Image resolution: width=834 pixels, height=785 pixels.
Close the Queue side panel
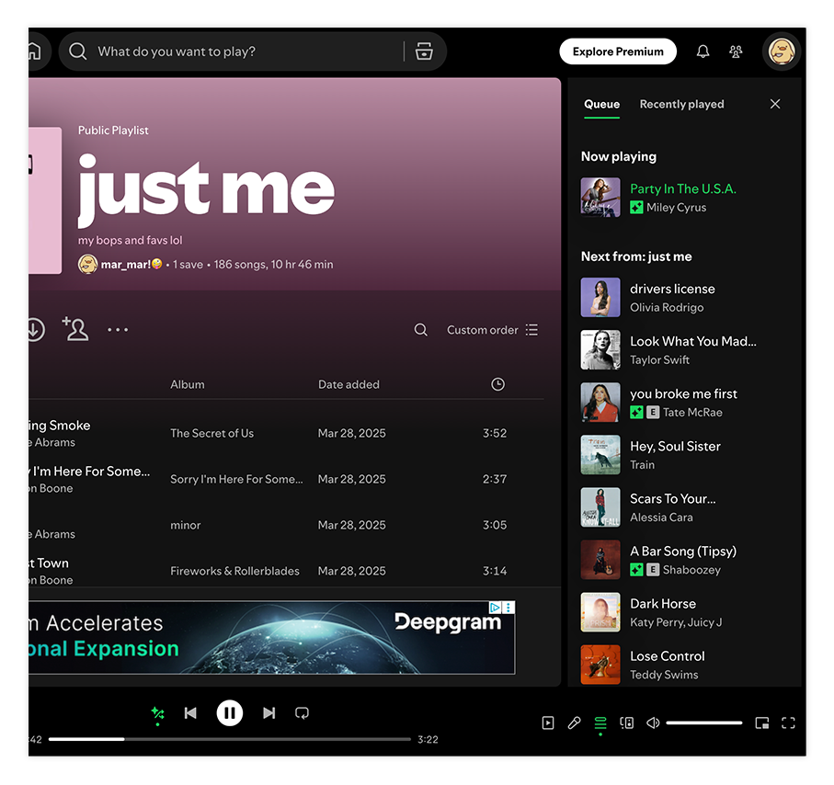[775, 104]
